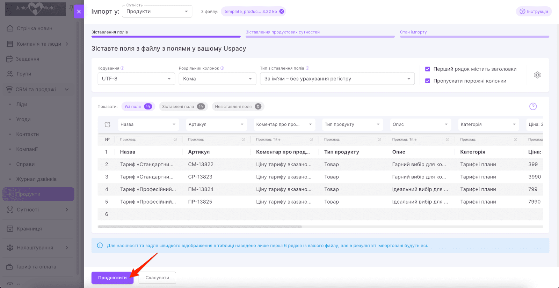Image resolution: width=559 pixels, height=288 pixels.
Task: Click the Скасувати button
Action: (x=157, y=278)
